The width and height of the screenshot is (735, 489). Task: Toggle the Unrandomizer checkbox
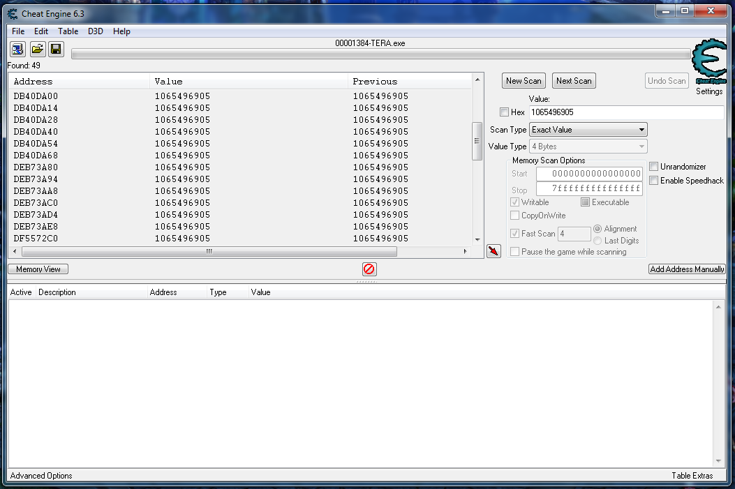click(654, 167)
